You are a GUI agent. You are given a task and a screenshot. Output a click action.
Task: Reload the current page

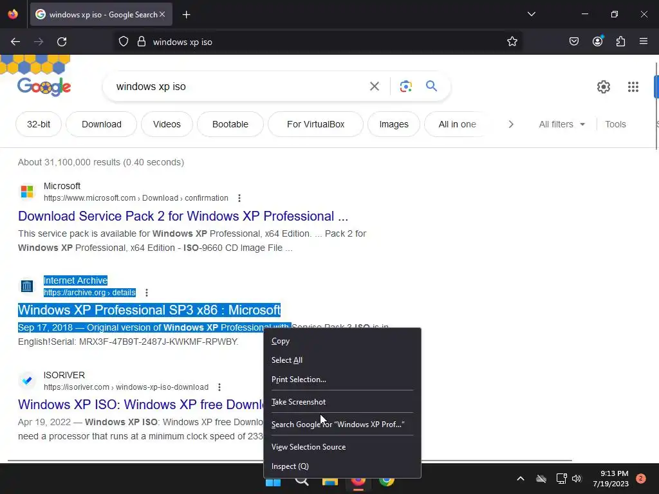pos(62,42)
